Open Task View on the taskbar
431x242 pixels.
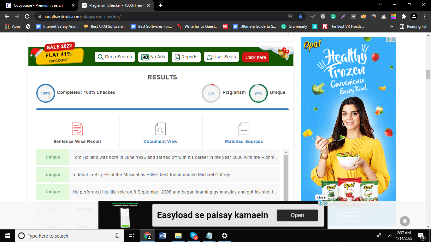click(x=131, y=236)
